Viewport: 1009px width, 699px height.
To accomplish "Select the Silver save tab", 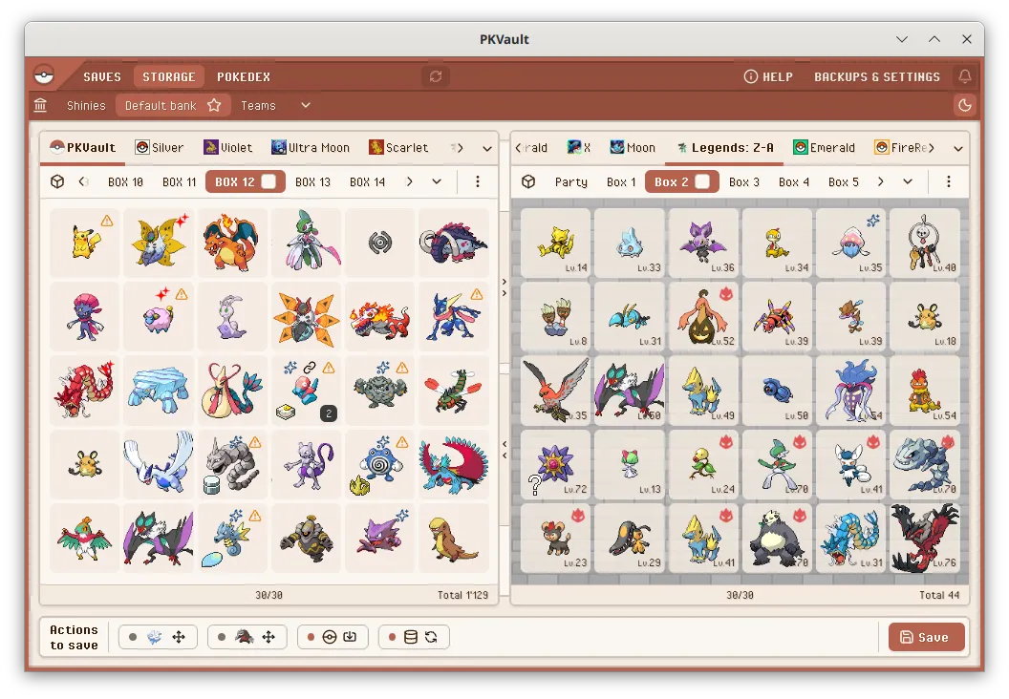I will click(160, 148).
